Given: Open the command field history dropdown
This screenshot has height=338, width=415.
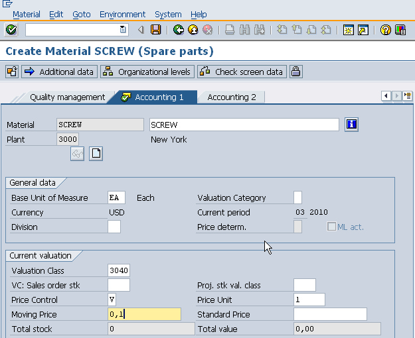Looking at the screenshot, I should [123, 30].
